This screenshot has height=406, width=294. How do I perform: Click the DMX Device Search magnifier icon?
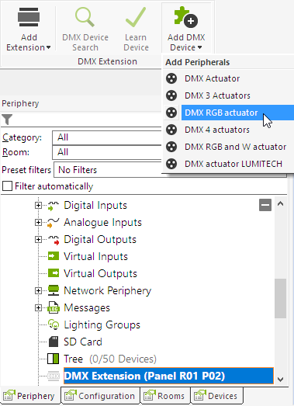click(85, 17)
